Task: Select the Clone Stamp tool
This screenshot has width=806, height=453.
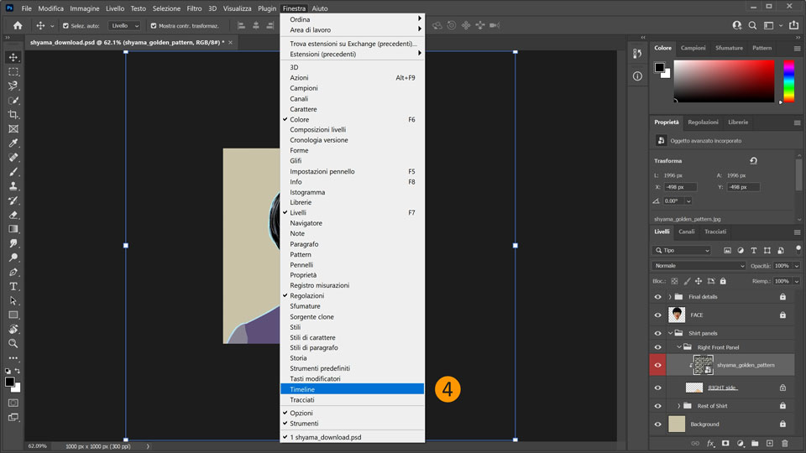Action: [13, 186]
